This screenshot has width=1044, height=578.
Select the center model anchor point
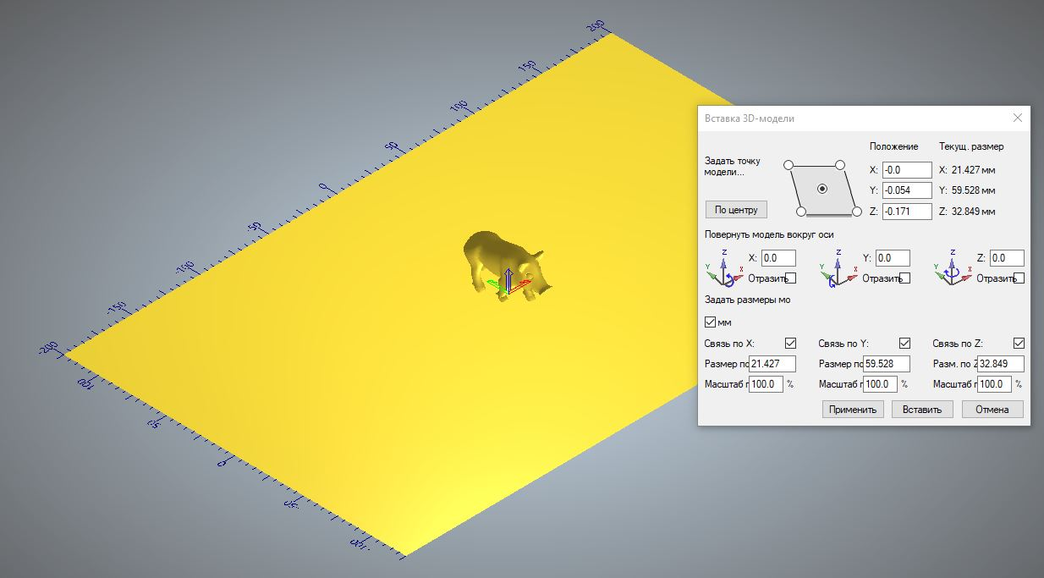click(821, 189)
